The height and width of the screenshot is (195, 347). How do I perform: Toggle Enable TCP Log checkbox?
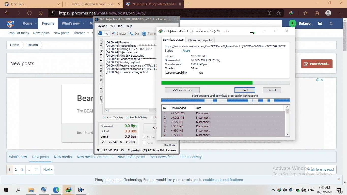[x=127, y=118]
